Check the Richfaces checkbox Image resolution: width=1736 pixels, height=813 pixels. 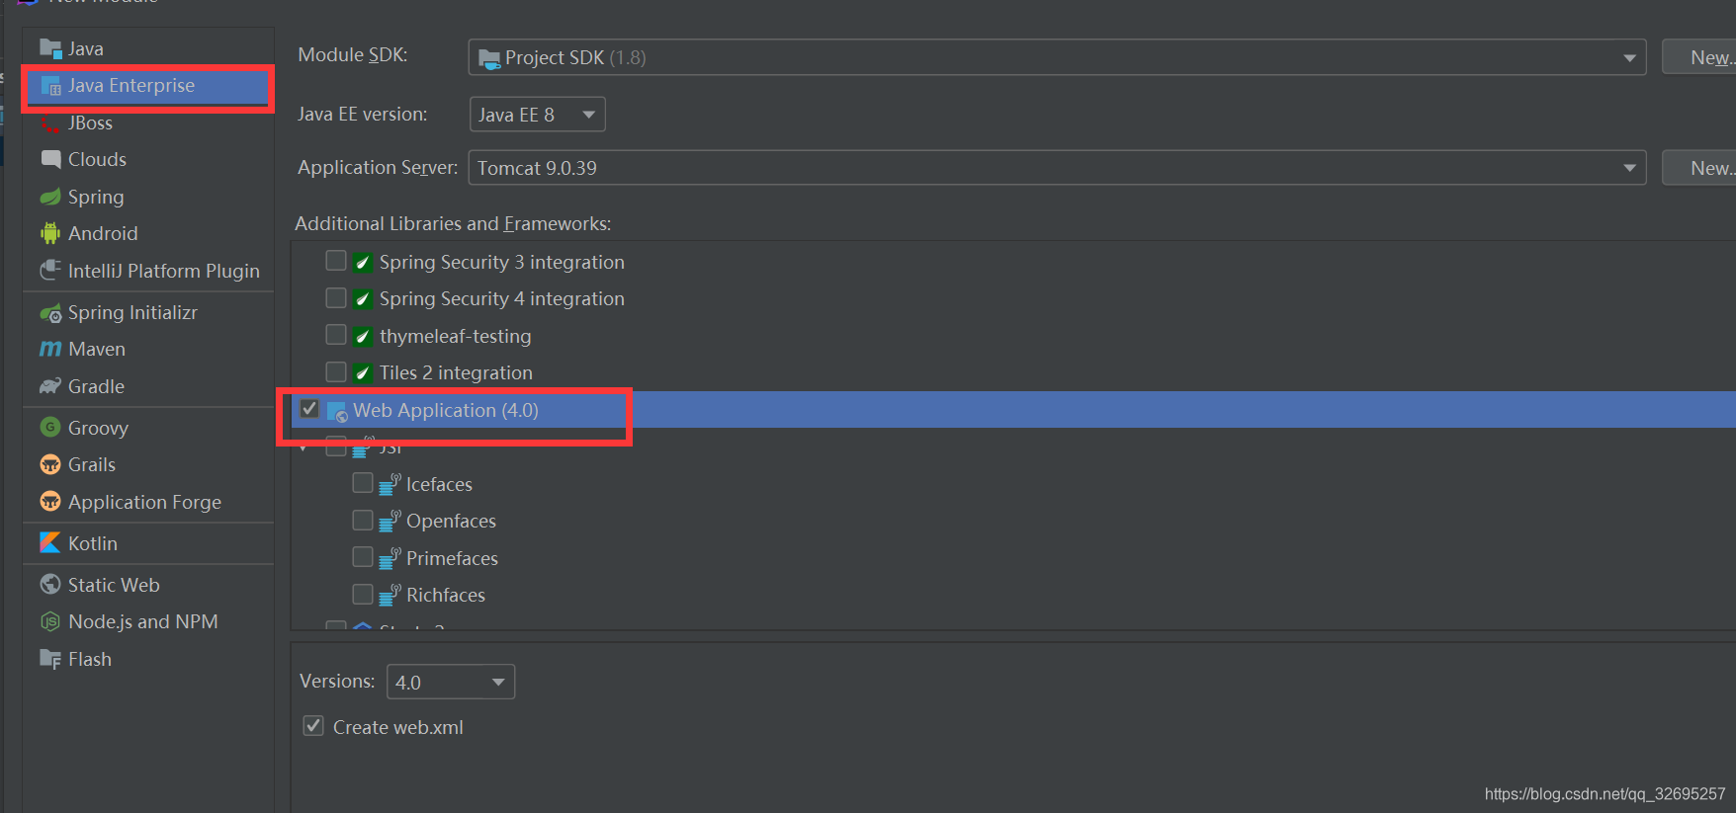tap(363, 594)
